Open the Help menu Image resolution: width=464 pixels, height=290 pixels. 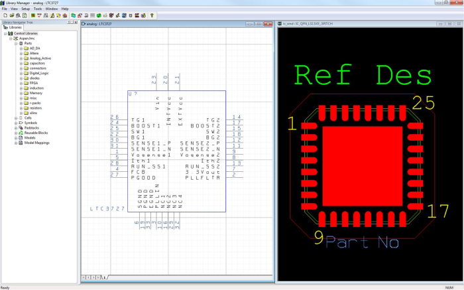pyautogui.click(x=65, y=9)
